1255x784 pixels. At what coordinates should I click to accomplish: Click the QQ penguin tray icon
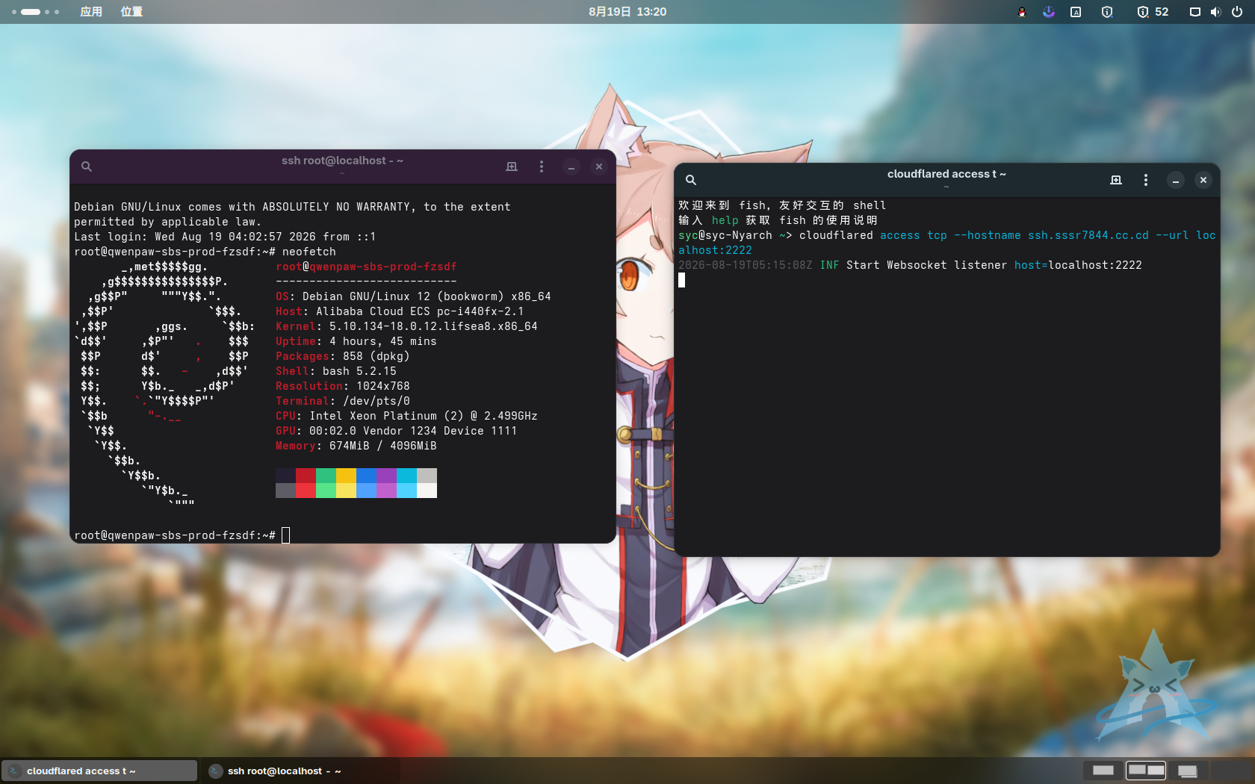pyautogui.click(x=1022, y=12)
